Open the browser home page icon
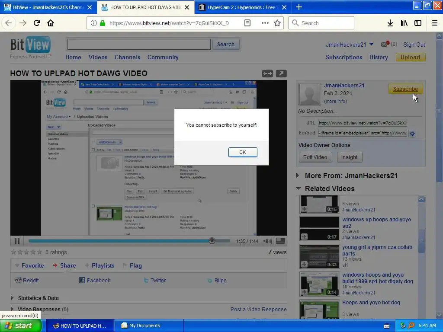The image size is (443, 332). (x=51, y=23)
